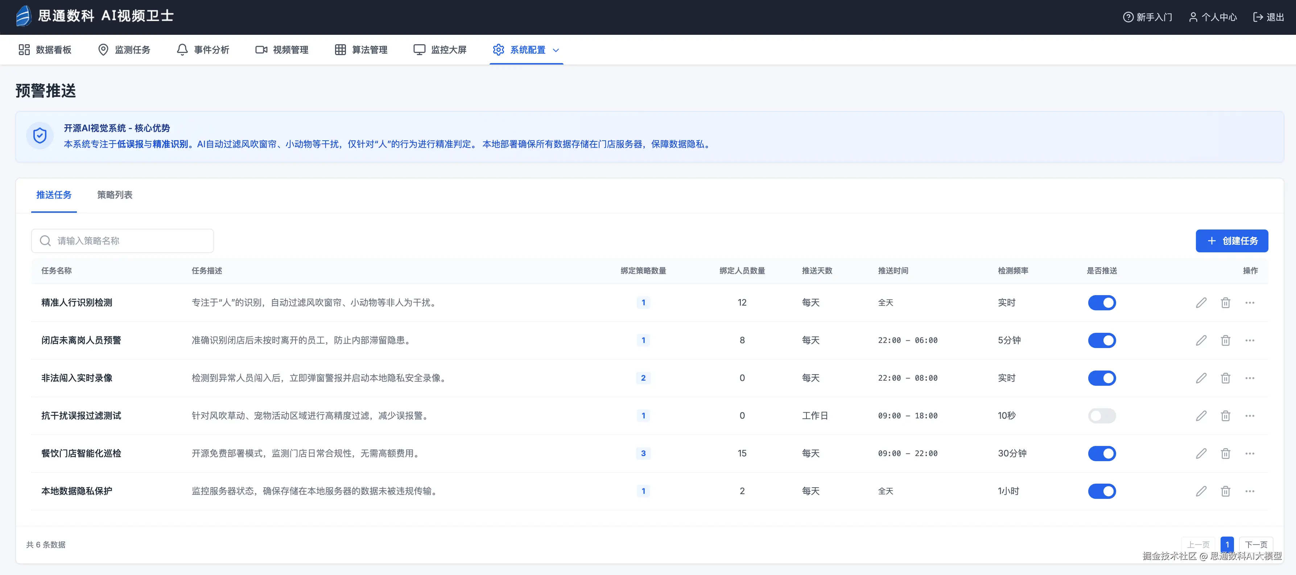Edit the 本地数据隐私保护 task with pencil icon
The image size is (1296, 575).
[x=1201, y=491]
